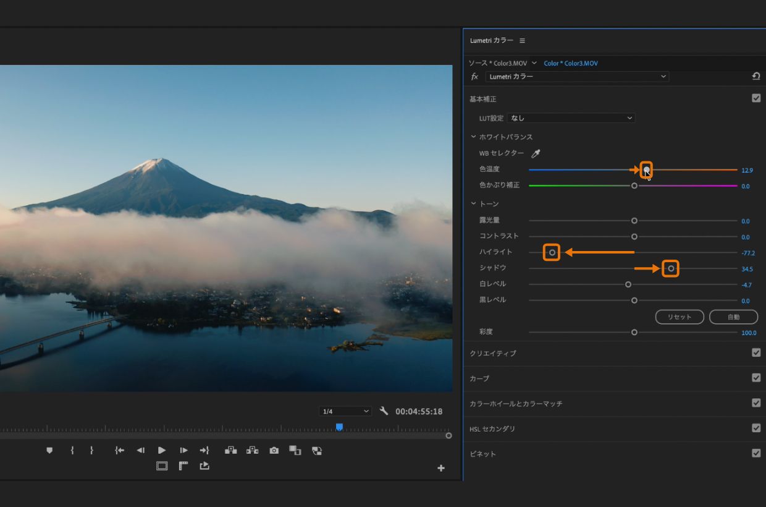The image size is (766, 507).
Task: Switch to the Color * Color3.MOV tab
Action: pos(570,63)
